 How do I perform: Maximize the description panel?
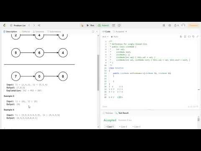click(x=93, y=31)
